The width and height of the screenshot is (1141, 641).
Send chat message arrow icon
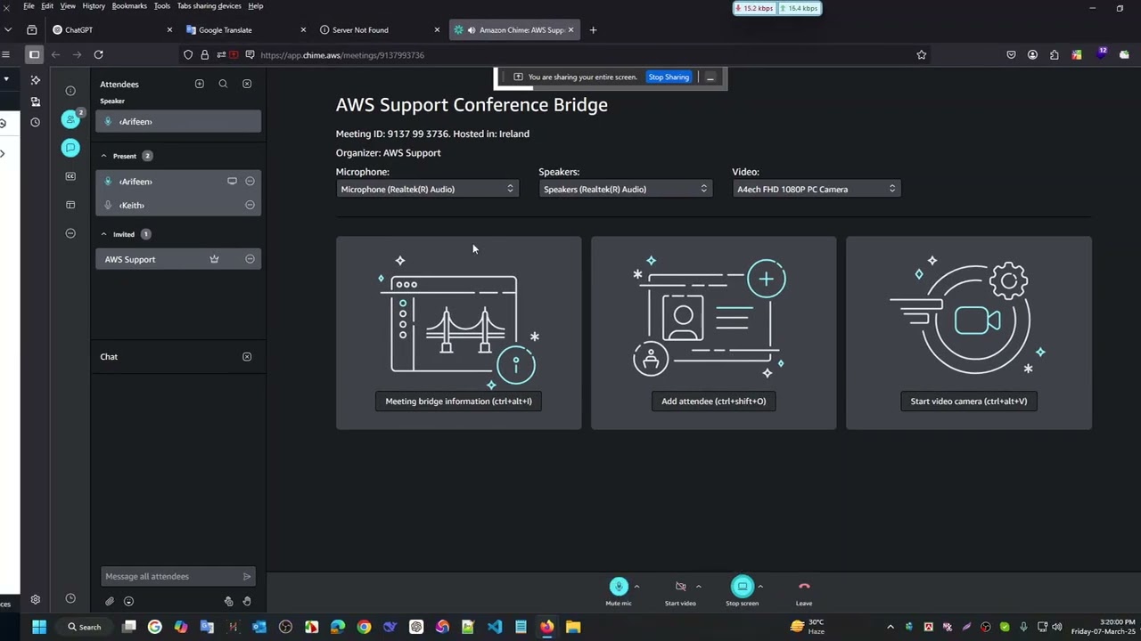point(247,577)
